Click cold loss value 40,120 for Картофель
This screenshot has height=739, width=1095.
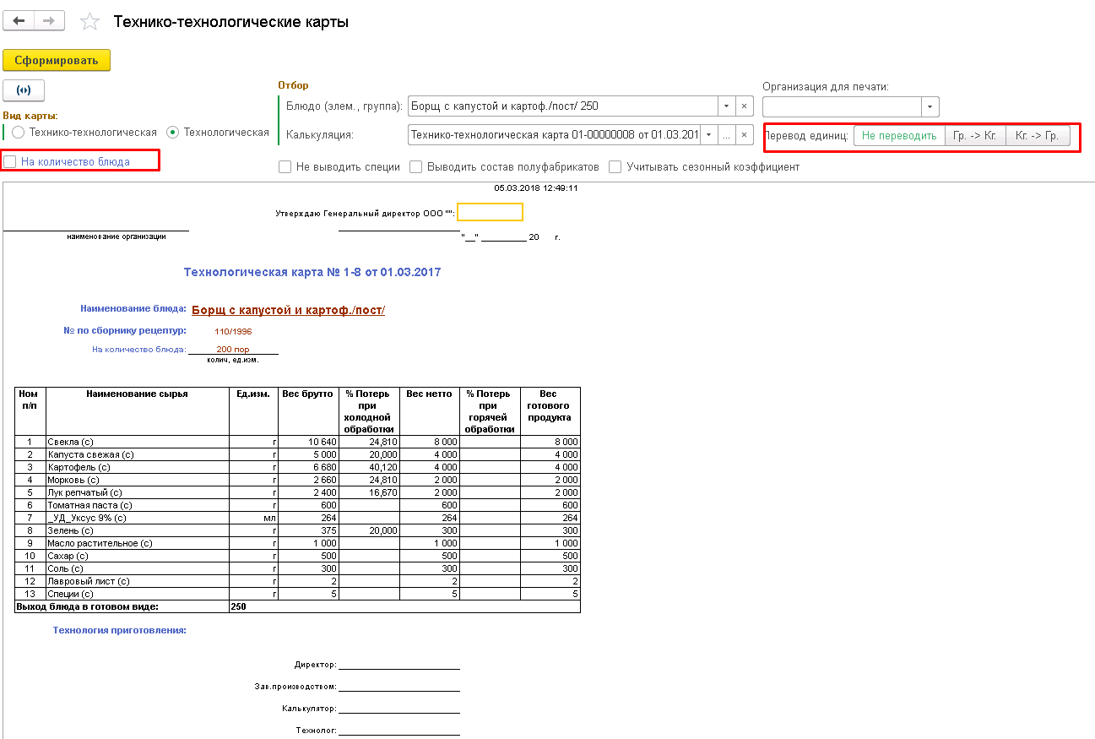coord(369,467)
